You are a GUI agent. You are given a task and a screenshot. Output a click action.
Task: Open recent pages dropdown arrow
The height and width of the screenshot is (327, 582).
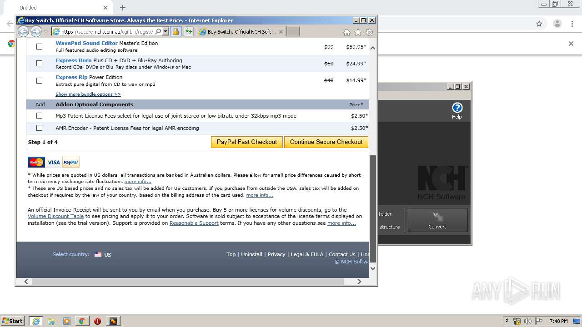(x=46, y=32)
